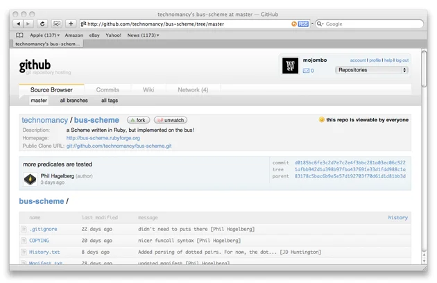Click the COPYING file icon
The width and height of the screenshot is (437, 283).
click(x=24, y=241)
